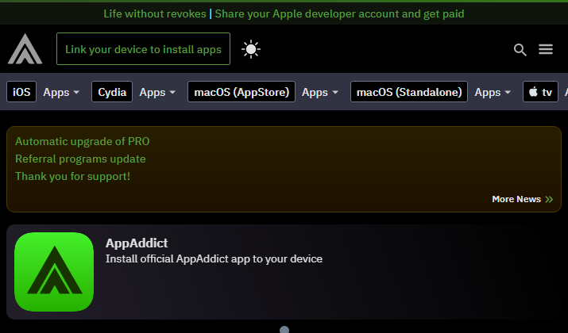Expand the Apps dropdown next to iOS
This screenshot has height=333, width=568.
pos(61,92)
